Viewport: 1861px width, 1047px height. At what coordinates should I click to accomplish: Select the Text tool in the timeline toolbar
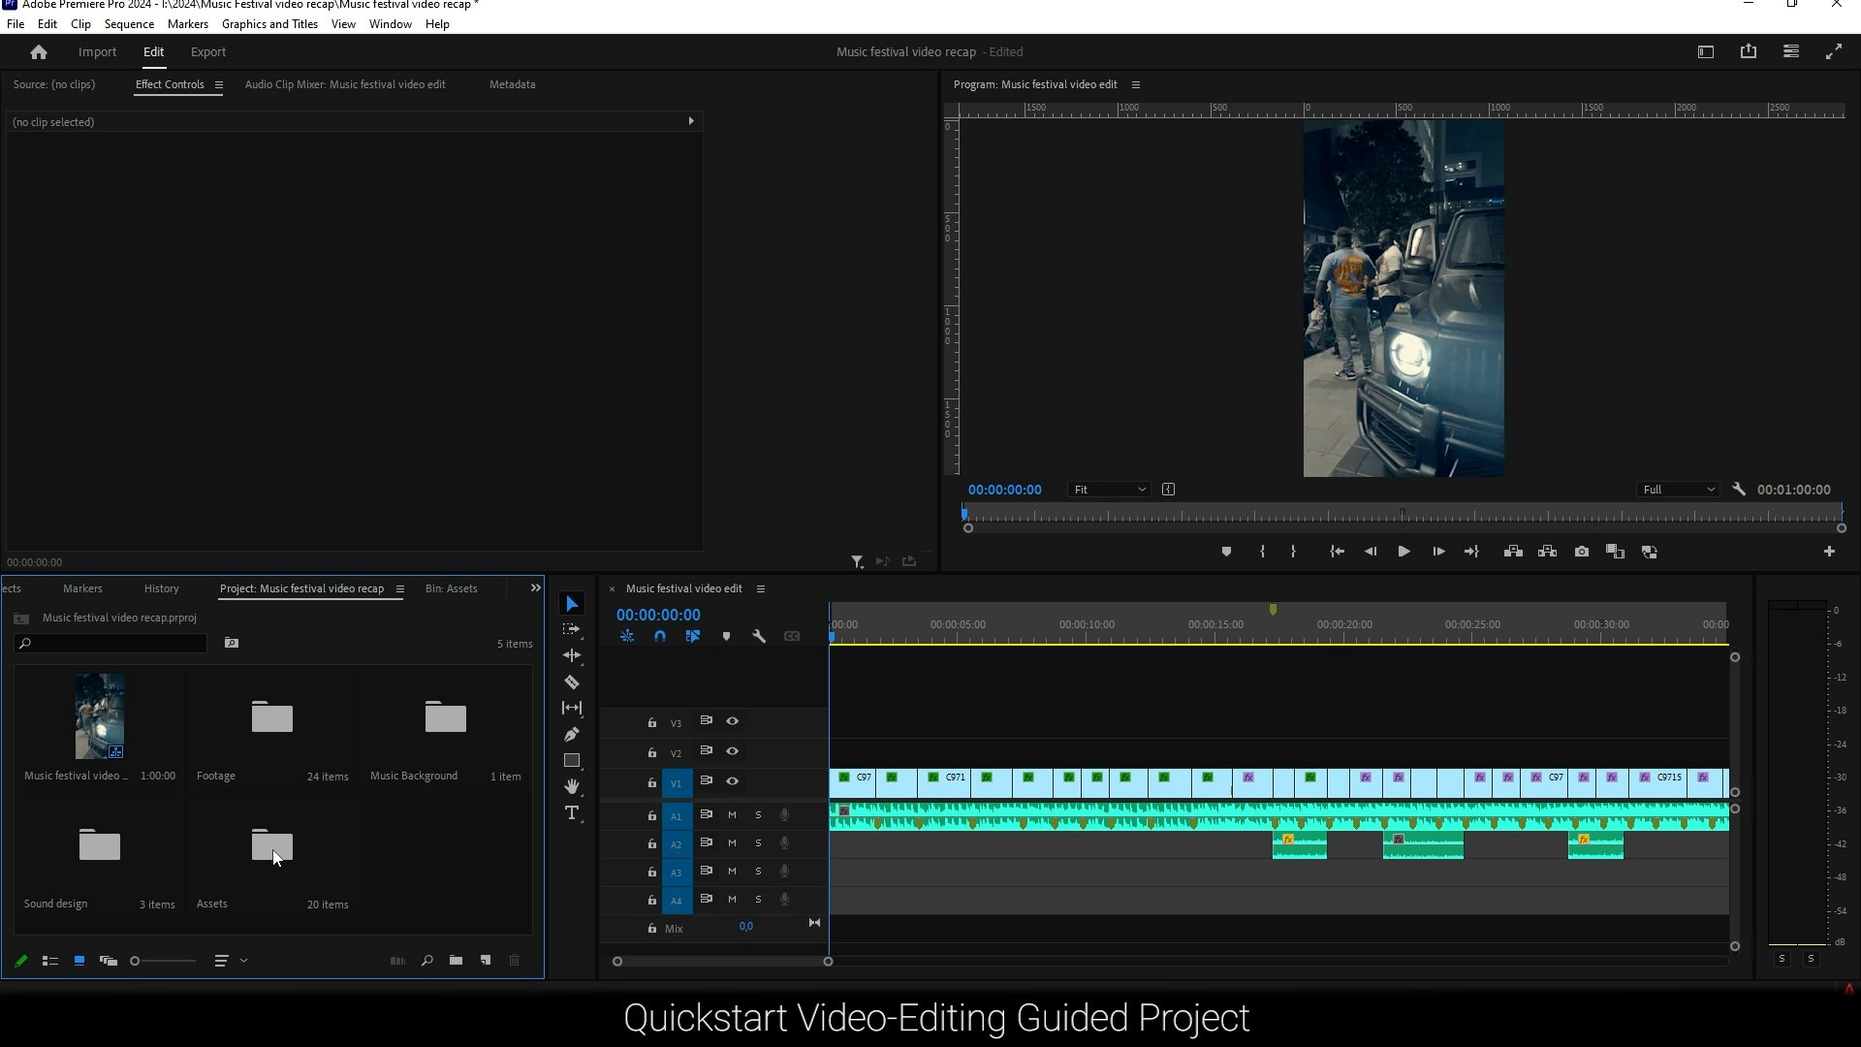pyautogui.click(x=572, y=813)
